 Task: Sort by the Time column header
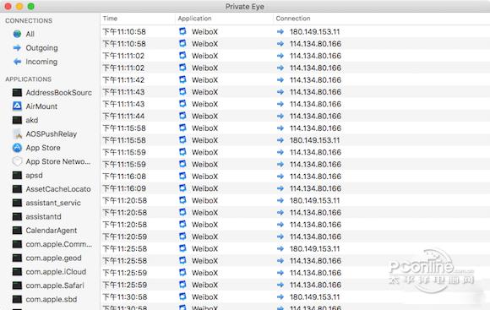click(x=110, y=19)
